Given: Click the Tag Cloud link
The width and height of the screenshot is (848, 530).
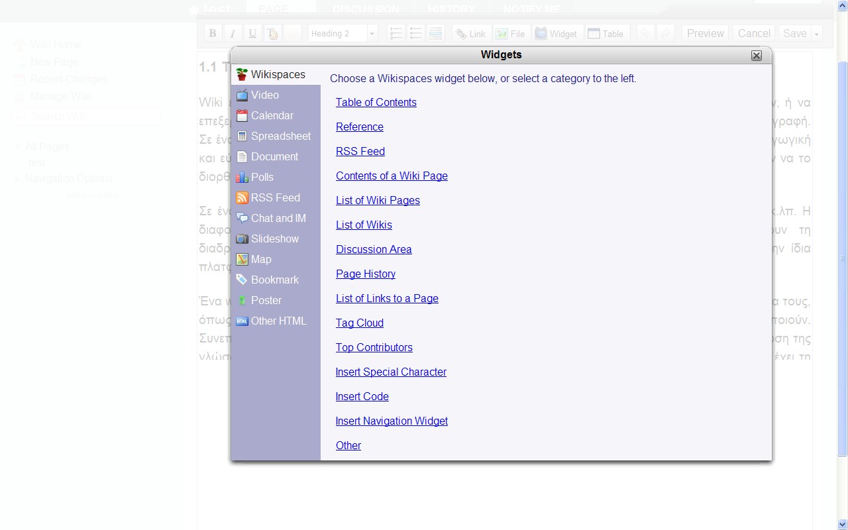Looking at the screenshot, I should [360, 323].
